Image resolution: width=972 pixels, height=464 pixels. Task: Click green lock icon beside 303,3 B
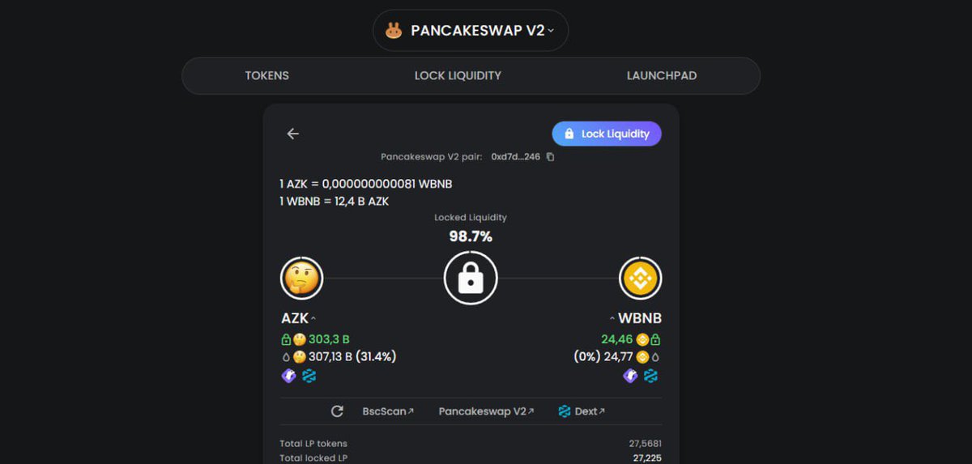[286, 339]
